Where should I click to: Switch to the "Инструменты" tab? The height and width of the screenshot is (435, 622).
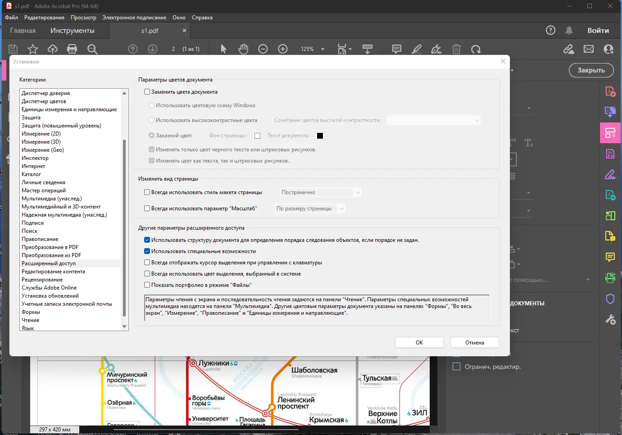73,31
